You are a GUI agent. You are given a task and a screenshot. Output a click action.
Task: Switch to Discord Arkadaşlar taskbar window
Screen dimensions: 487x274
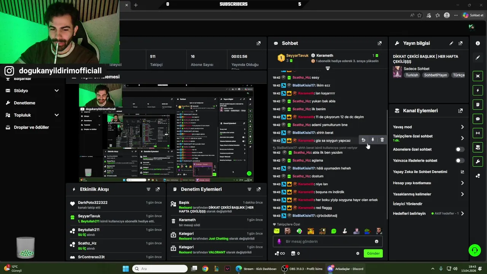click(346, 269)
